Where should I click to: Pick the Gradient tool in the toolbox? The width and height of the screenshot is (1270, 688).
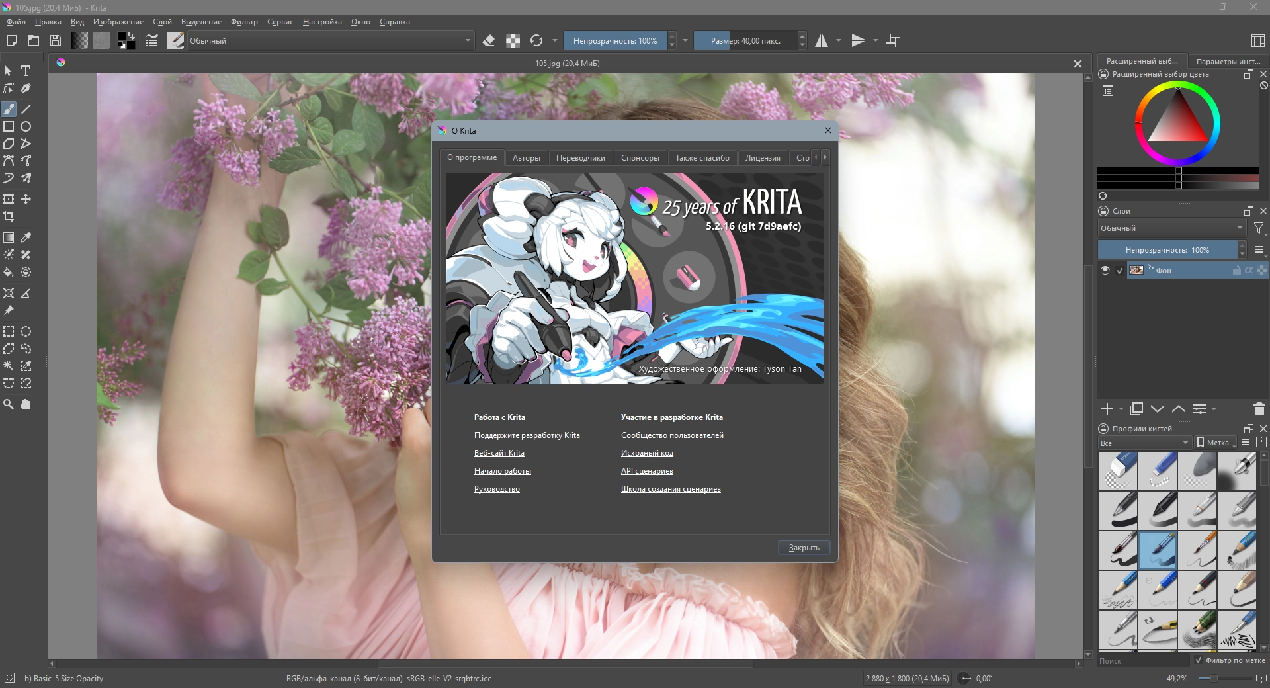pyautogui.click(x=9, y=237)
